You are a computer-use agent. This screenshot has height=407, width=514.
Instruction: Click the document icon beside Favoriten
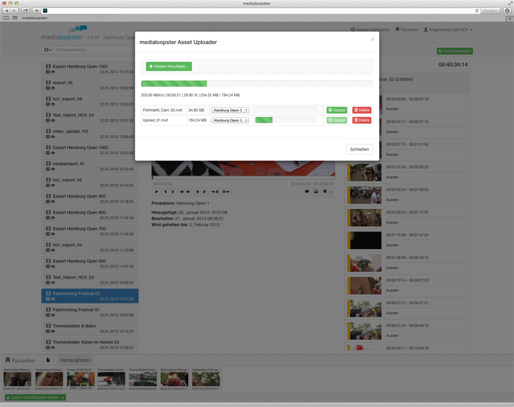coord(48,360)
